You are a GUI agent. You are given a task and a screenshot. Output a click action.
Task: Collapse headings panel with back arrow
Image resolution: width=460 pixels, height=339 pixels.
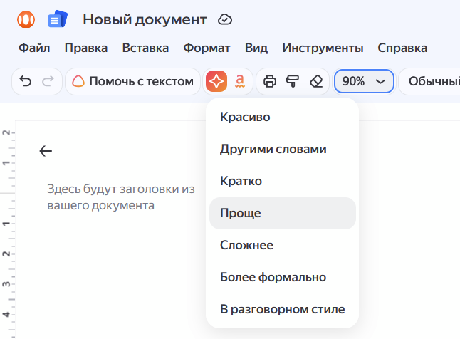(x=46, y=151)
